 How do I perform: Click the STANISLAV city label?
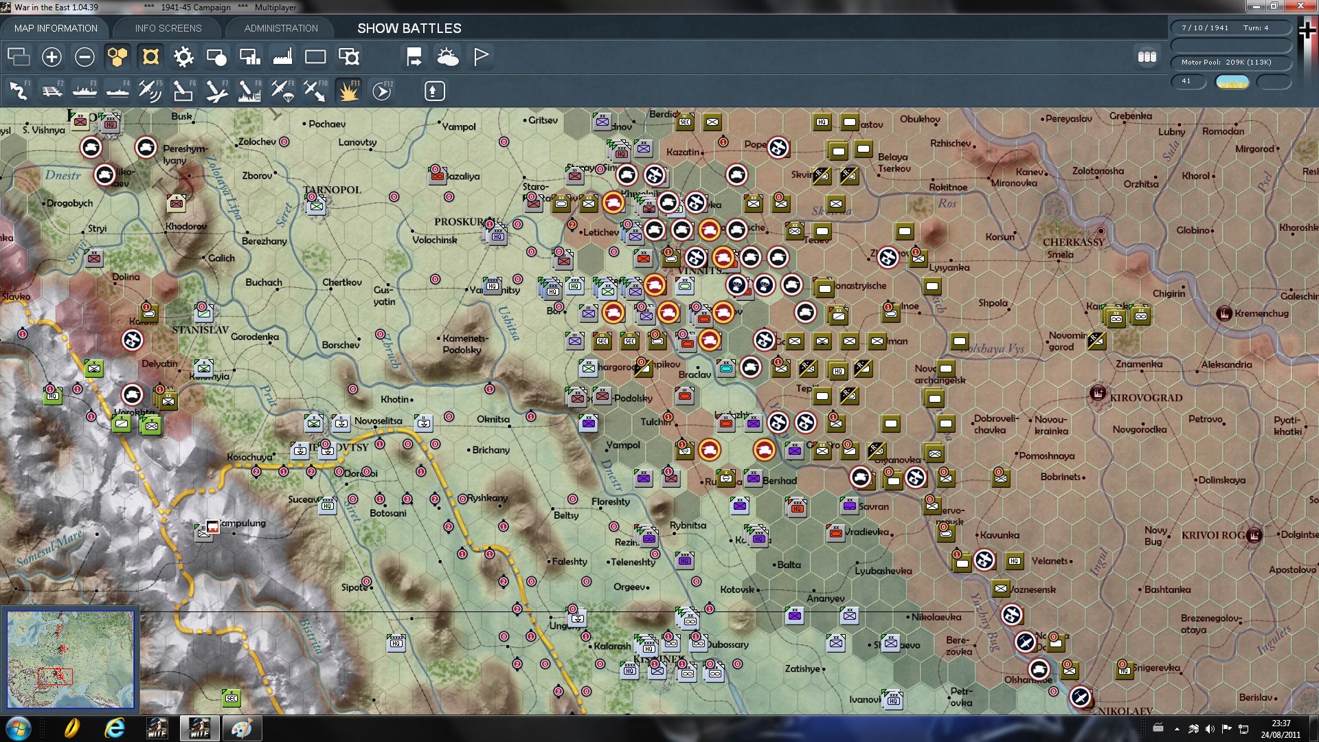tap(200, 330)
